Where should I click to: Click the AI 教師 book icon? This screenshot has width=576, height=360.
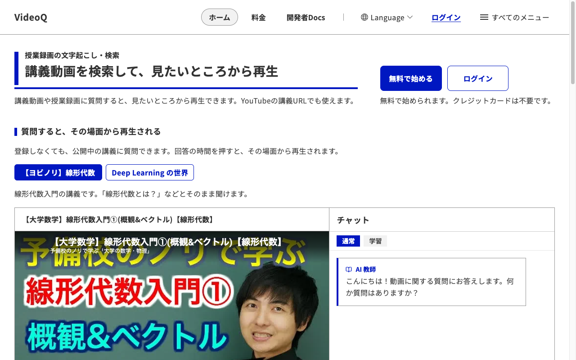(x=349, y=269)
